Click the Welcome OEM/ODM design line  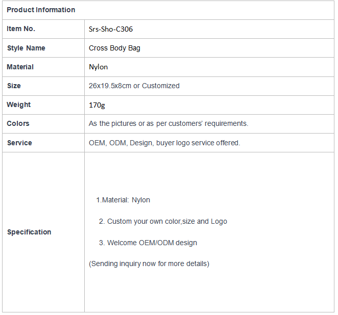[148, 243]
